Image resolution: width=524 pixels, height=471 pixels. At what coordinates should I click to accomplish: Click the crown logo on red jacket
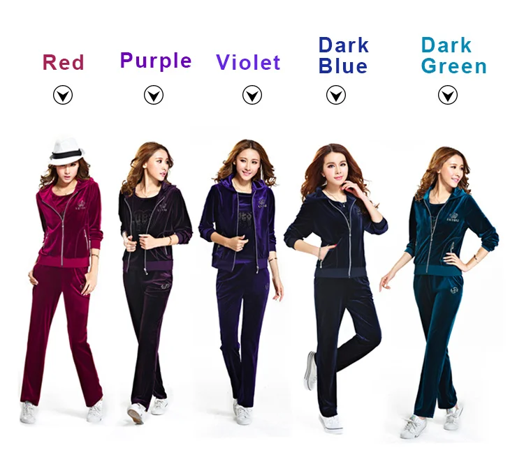tap(81, 205)
